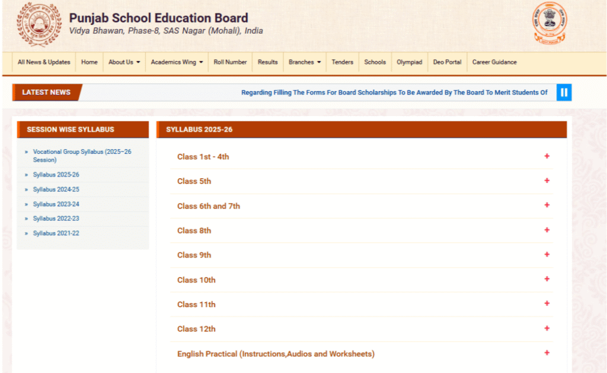Screen dimensions: 607x373
Task: Click the plus icon for Class 9th
Action: (x=547, y=255)
